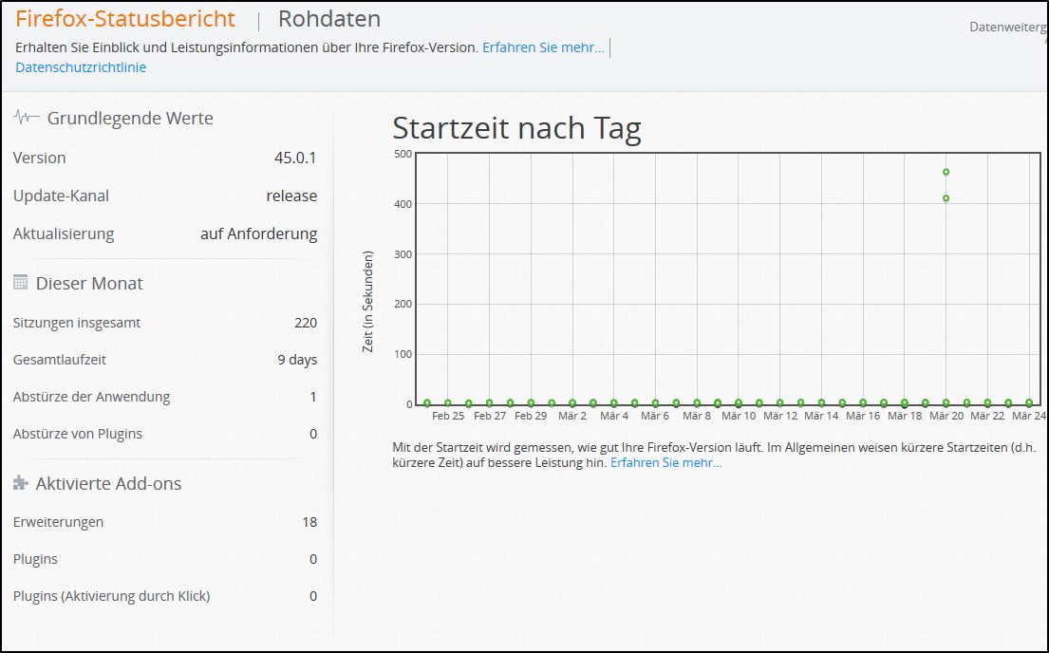The height and width of the screenshot is (653, 1049).
Task: Click the Mär 24 axis label
Action: click(1028, 416)
